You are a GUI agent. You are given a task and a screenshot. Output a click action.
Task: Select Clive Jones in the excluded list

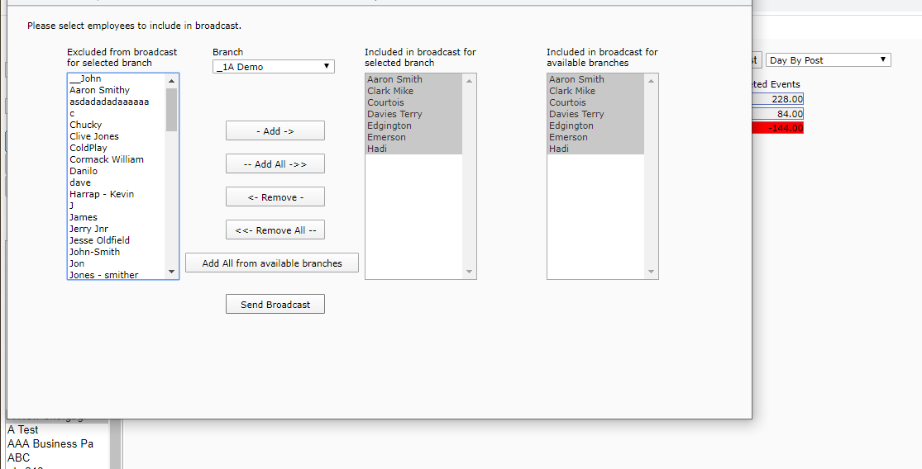94,136
